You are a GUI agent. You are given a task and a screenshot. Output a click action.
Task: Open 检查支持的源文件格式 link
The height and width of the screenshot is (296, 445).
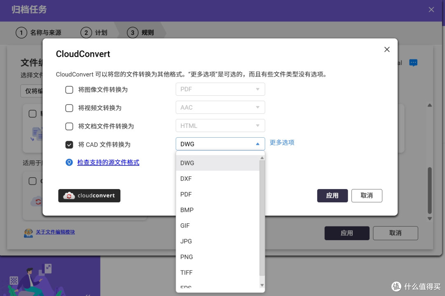(108, 162)
